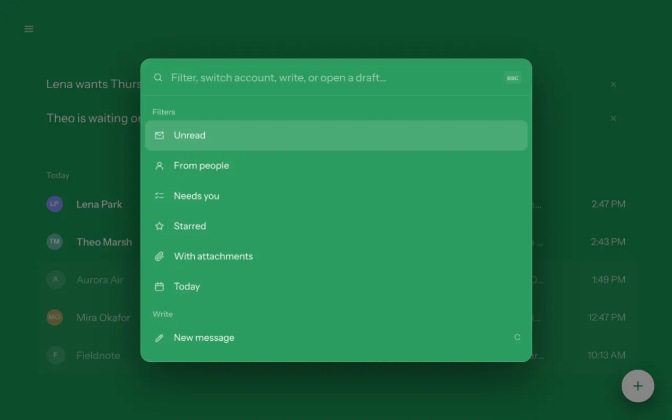Click the LP avatar
Image resolution: width=672 pixels, height=420 pixels.
click(55, 204)
